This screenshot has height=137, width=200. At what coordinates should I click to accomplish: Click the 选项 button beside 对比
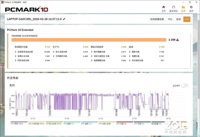[178, 19]
